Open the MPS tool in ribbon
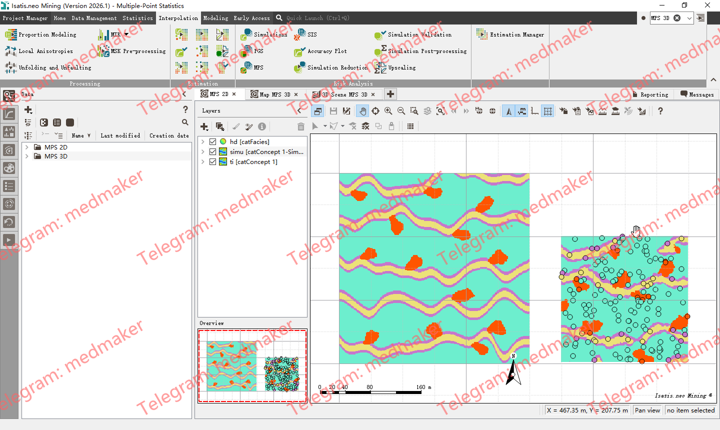Image resolution: width=720 pixels, height=430 pixels. pos(252,67)
